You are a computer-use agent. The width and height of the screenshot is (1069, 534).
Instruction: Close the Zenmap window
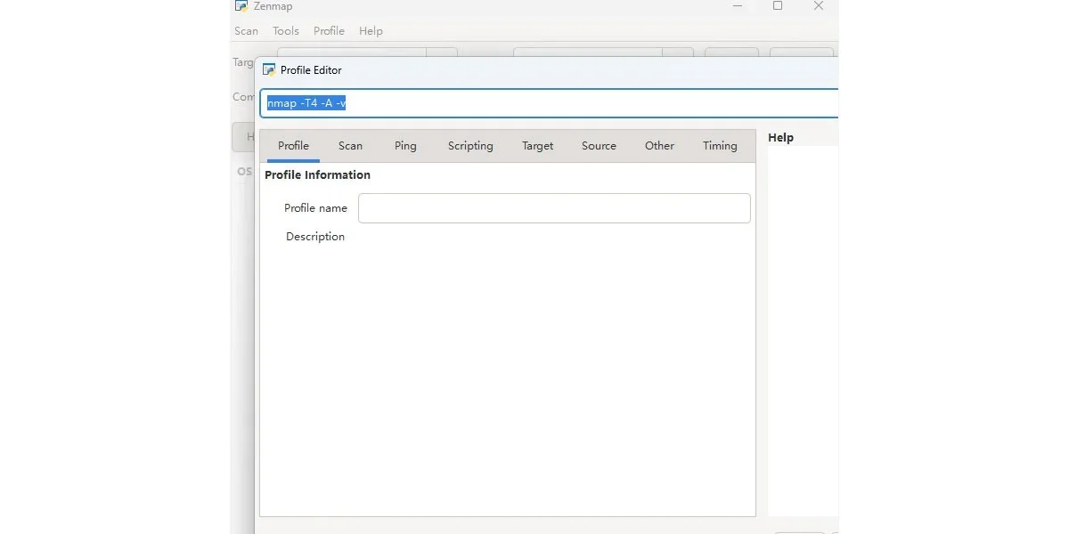[x=819, y=6]
